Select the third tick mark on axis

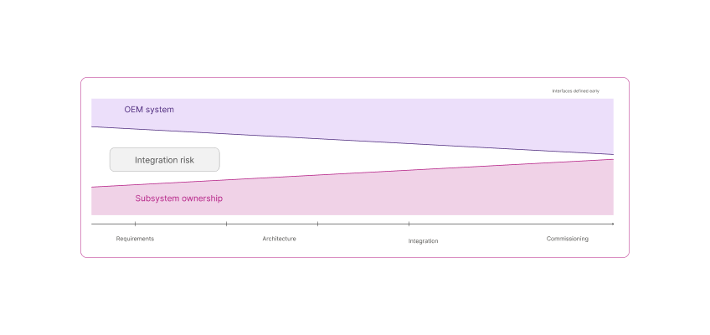[317, 224]
